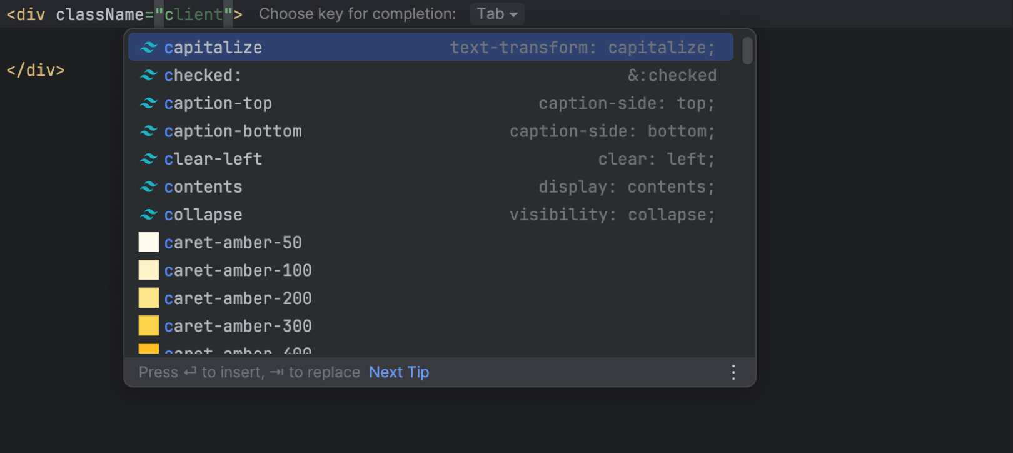
Task: Click the "client" className string in editor
Action: 194,14
